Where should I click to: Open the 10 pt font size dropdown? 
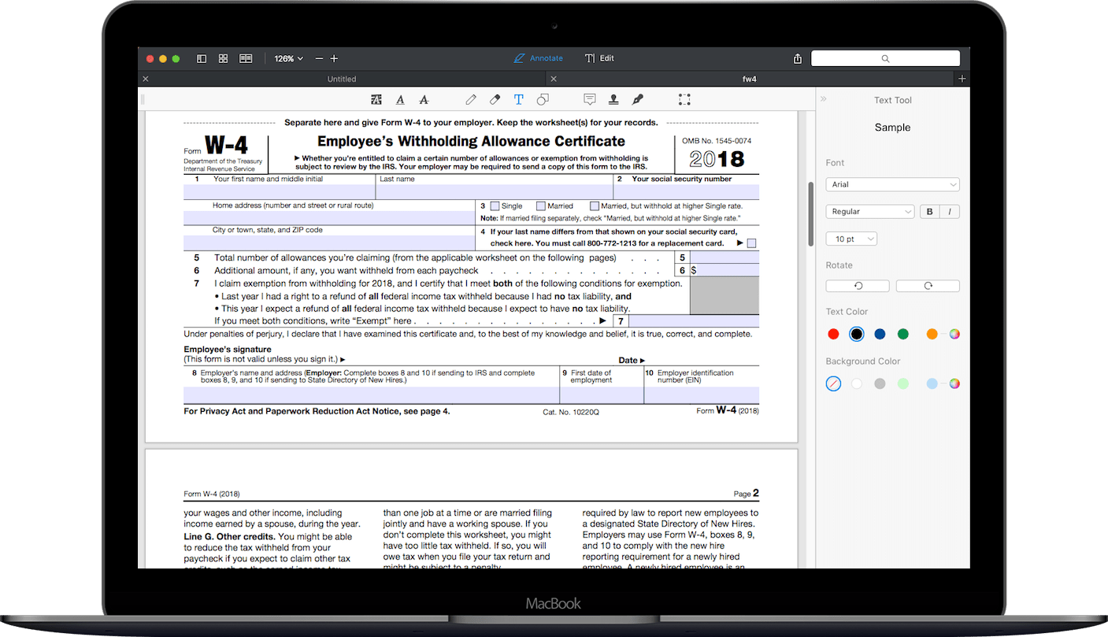pyautogui.click(x=851, y=238)
